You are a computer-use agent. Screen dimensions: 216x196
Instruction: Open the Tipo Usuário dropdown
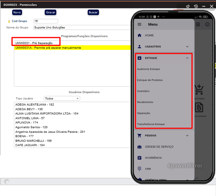click(62, 98)
